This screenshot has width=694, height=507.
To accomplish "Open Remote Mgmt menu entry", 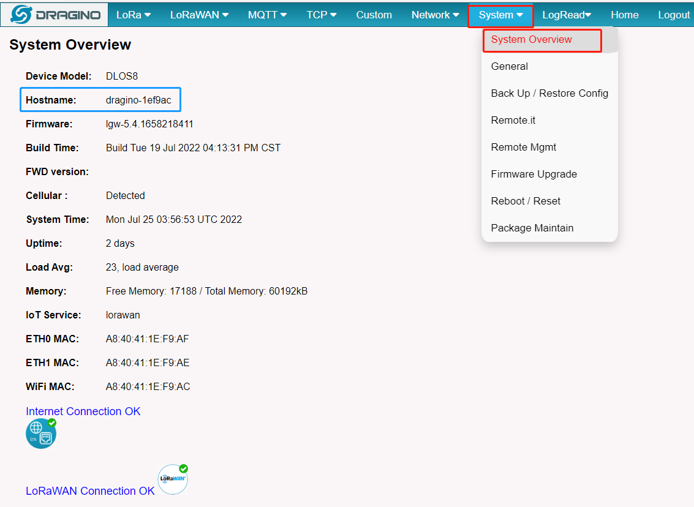I will (549, 148).
